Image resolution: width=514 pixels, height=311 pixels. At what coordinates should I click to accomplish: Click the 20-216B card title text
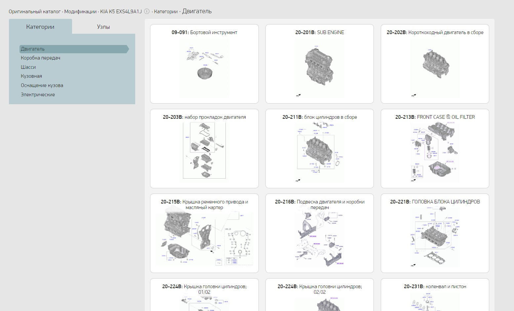tap(320, 204)
